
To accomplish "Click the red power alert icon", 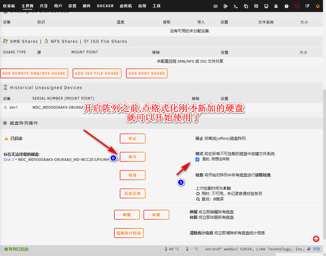I will 297,6.
